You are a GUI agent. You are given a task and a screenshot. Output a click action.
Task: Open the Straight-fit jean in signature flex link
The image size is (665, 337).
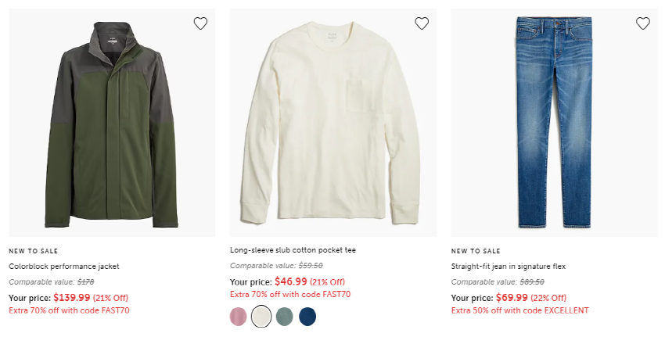tap(508, 266)
